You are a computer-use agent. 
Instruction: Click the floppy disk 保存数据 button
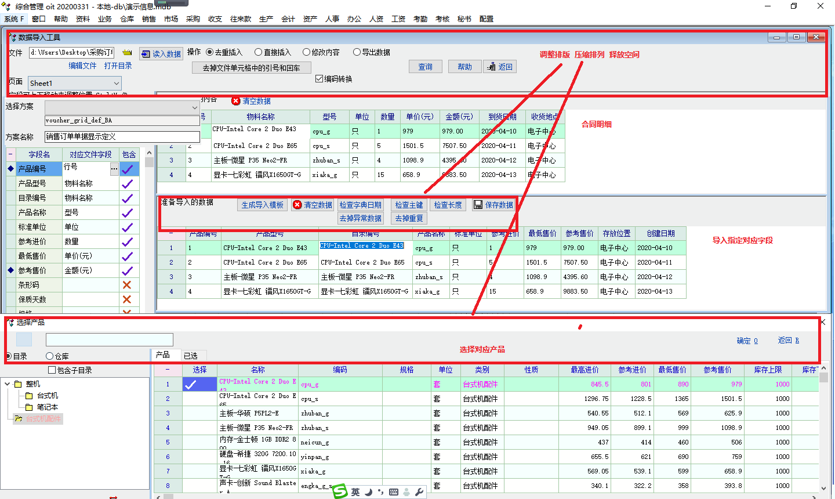pyautogui.click(x=493, y=205)
